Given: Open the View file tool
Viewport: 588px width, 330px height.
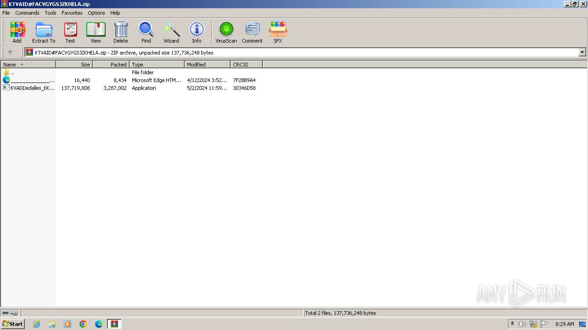Looking at the screenshot, I should click(96, 32).
